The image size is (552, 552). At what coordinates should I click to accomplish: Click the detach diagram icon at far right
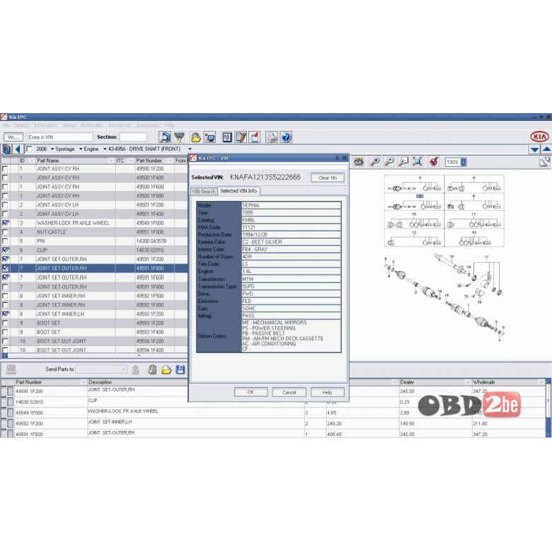point(545,161)
